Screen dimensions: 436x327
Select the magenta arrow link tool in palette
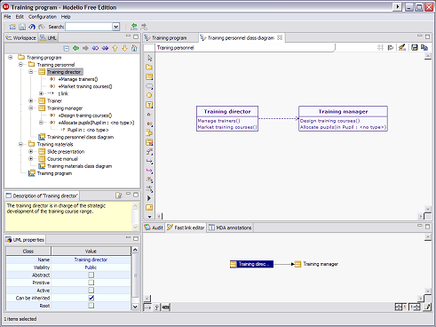pos(149,171)
